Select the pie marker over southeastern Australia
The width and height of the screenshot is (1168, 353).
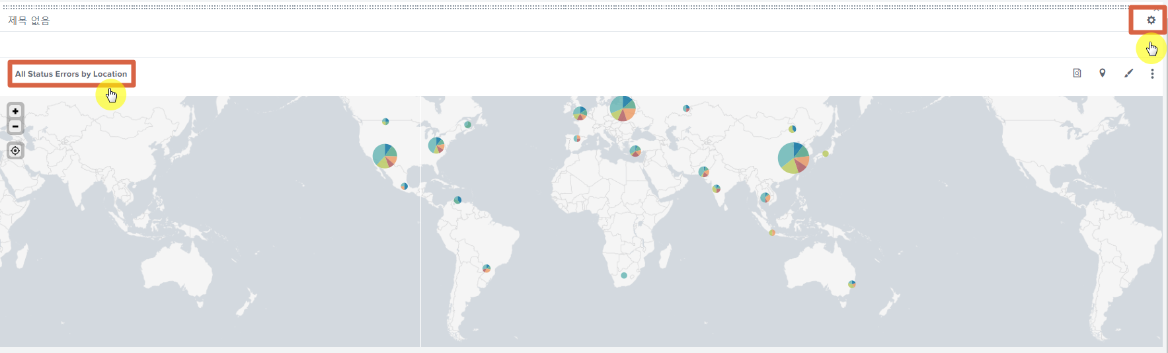[x=852, y=284]
